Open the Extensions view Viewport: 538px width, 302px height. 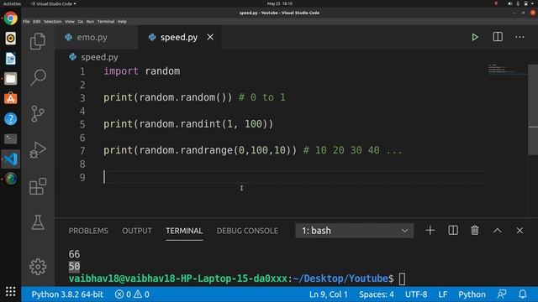tap(38, 186)
